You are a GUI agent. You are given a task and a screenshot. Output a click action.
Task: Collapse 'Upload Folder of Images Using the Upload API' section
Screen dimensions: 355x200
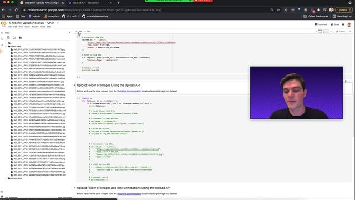click(75, 85)
